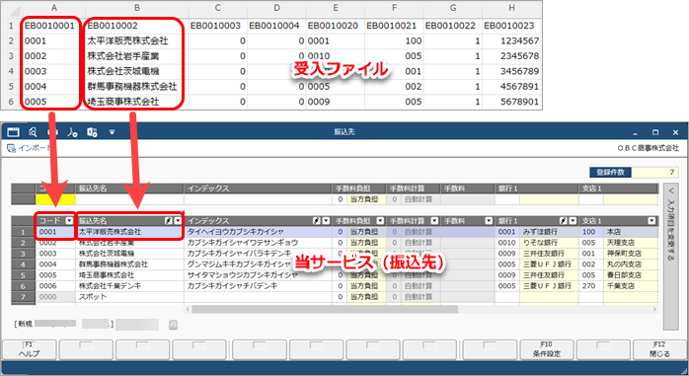Image resolution: width=689 pixels, height=376 pixels.
Task: Select row 1 header in 振込先 table
Action: pyautogui.click(x=24, y=232)
